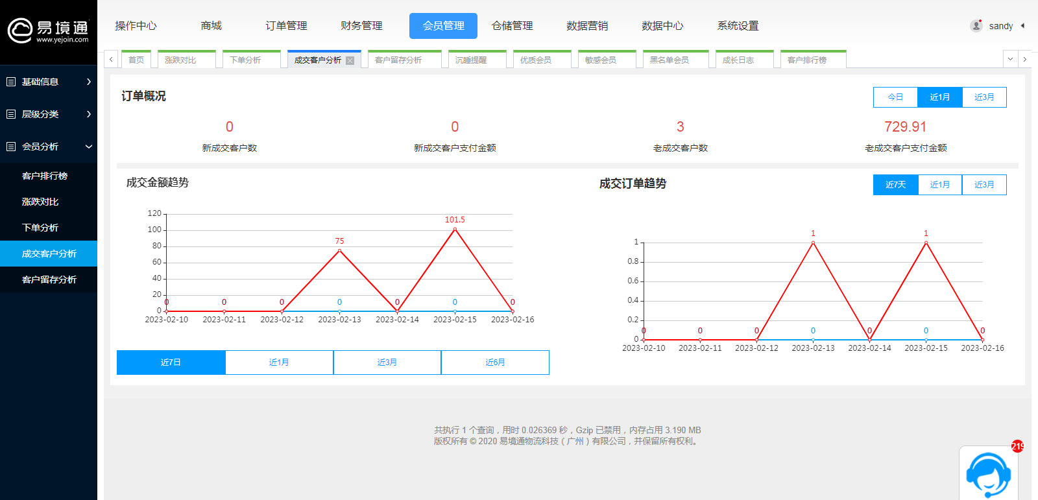Set order overview range to 今日
1038x500 pixels.
[895, 97]
